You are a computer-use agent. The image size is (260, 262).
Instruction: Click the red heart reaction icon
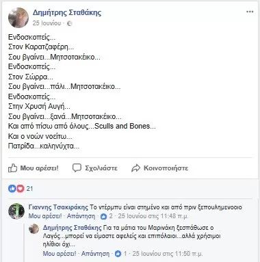20,189
